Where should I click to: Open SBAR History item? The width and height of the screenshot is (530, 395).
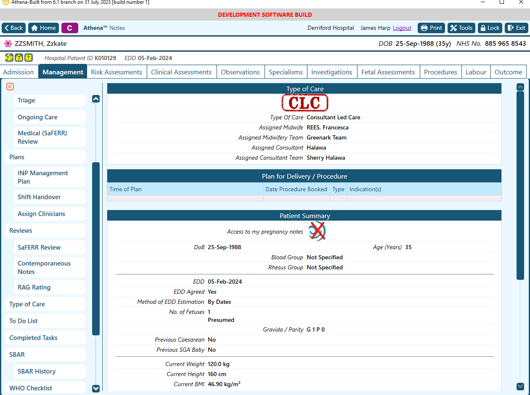(49, 371)
